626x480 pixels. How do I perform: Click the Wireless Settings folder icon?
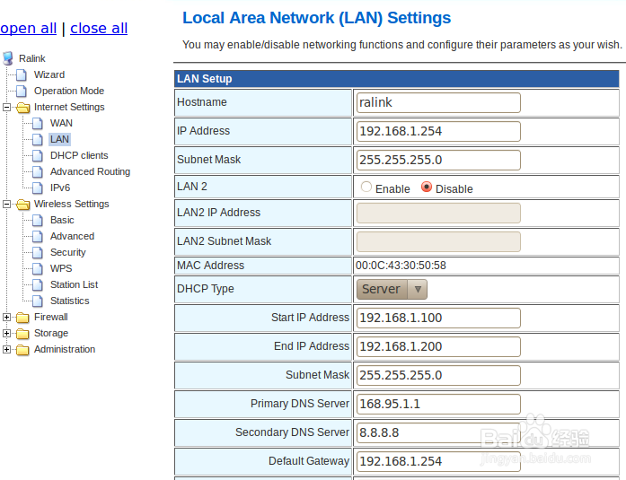coord(23,205)
